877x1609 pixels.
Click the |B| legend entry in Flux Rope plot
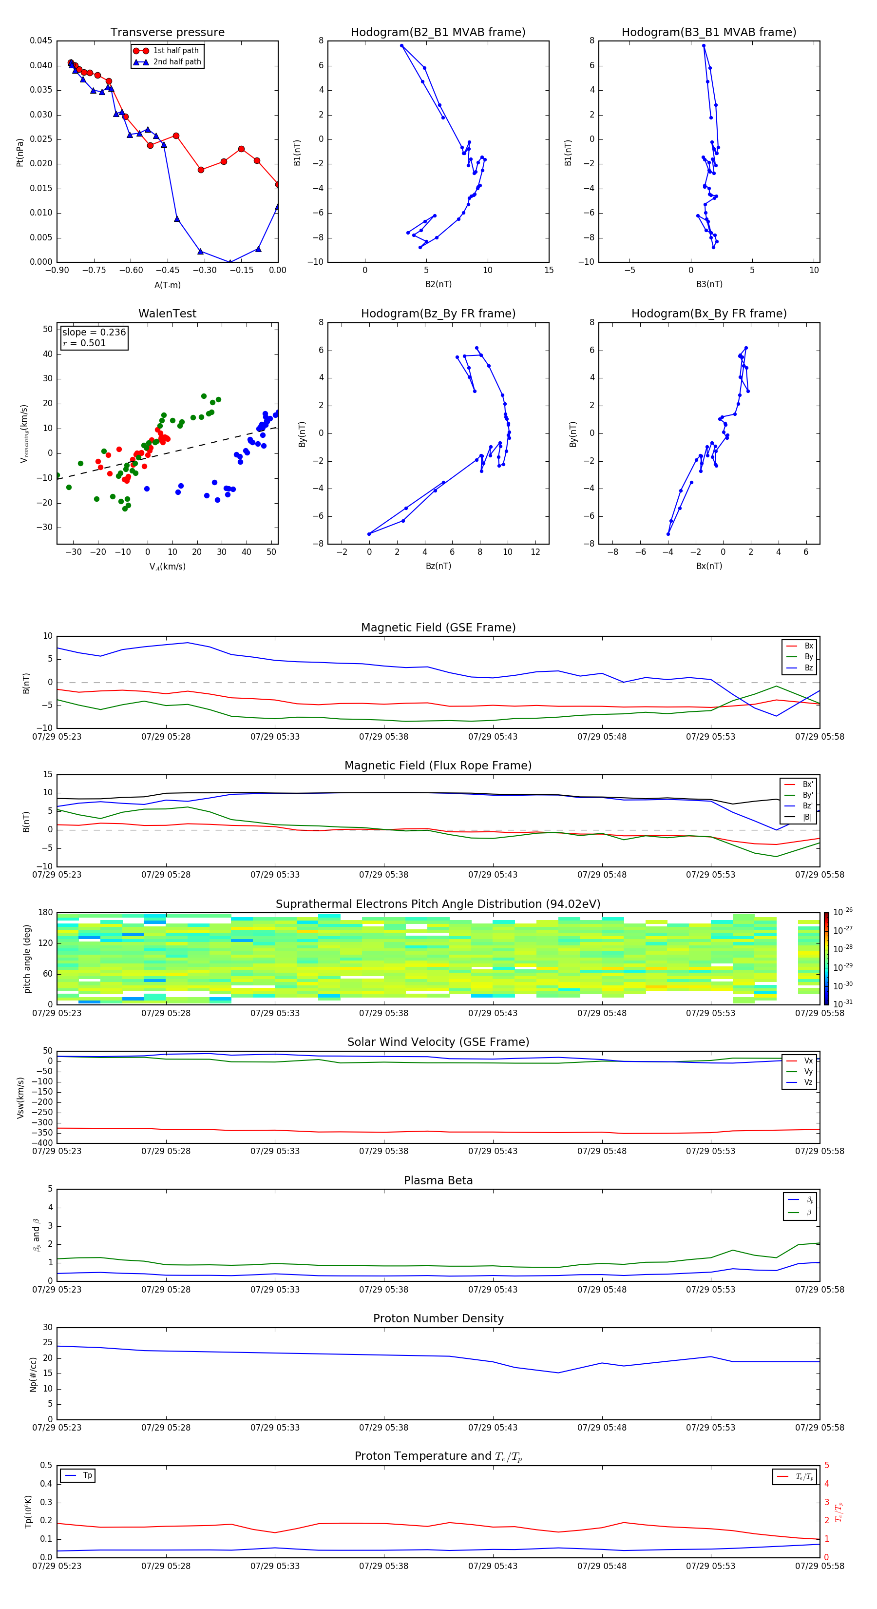click(799, 817)
